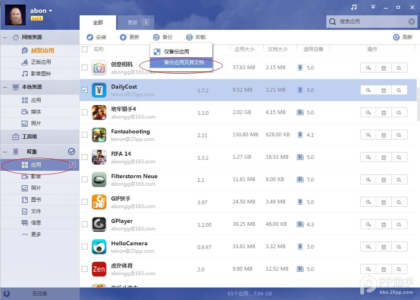Click the trash icon on the FIFA 14 row

click(384, 157)
